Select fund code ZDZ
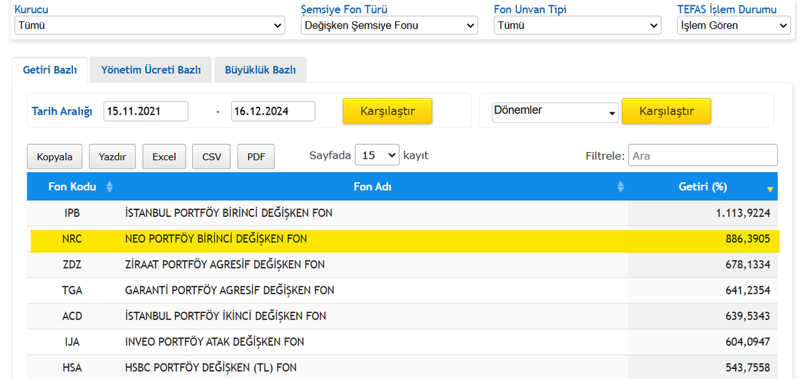 point(72,264)
